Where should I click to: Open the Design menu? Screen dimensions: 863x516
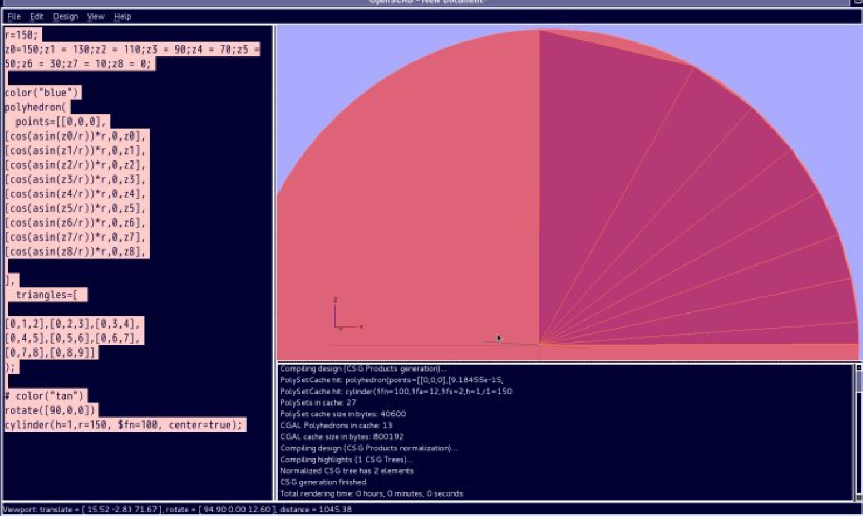(66, 17)
